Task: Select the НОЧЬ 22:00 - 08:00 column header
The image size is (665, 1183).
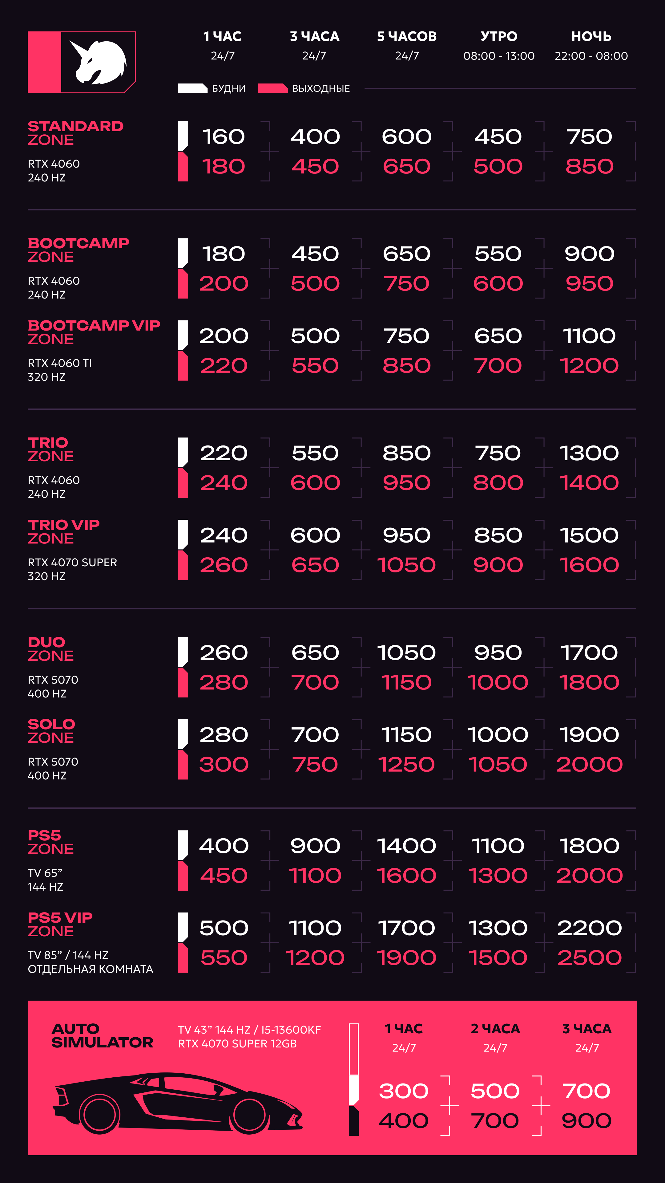Action: coord(591,45)
